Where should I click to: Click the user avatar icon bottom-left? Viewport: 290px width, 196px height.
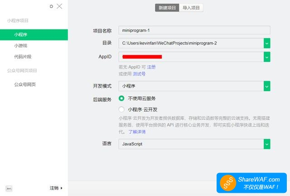(x=9, y=189)
